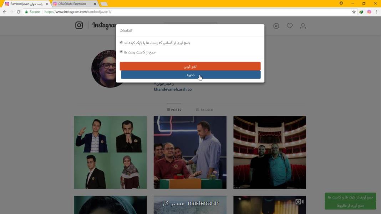Click the green collect from likes and comments button
This screenshot has width=381, height=214.
[350, 197]
